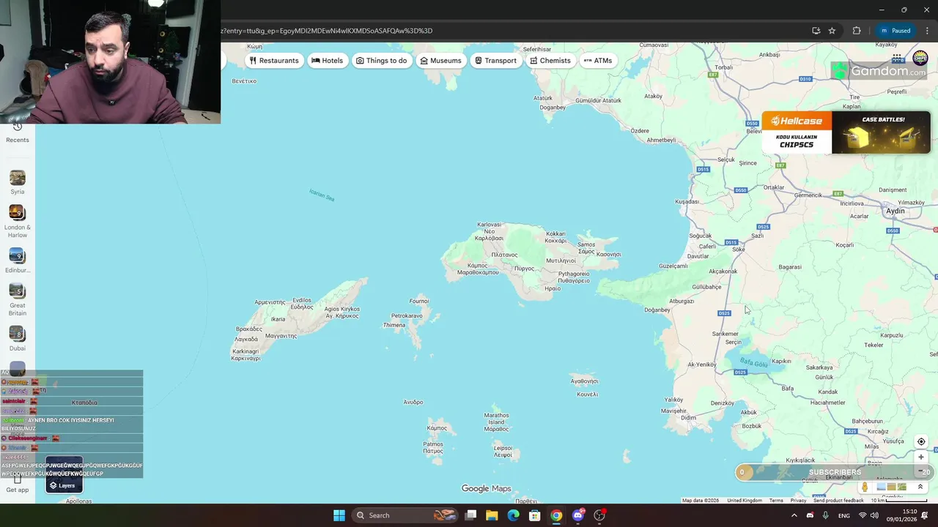
Task: Show hidden system tray icons chevron
Action: point(794,515)
